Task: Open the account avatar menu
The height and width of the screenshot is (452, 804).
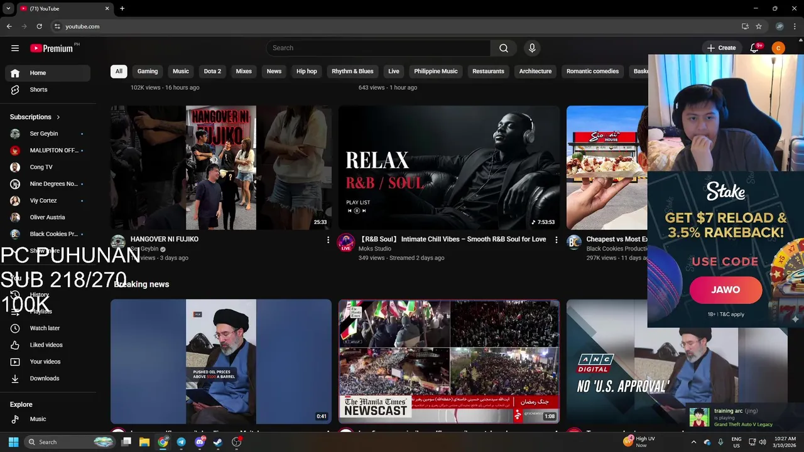Action: coord(778,48)
